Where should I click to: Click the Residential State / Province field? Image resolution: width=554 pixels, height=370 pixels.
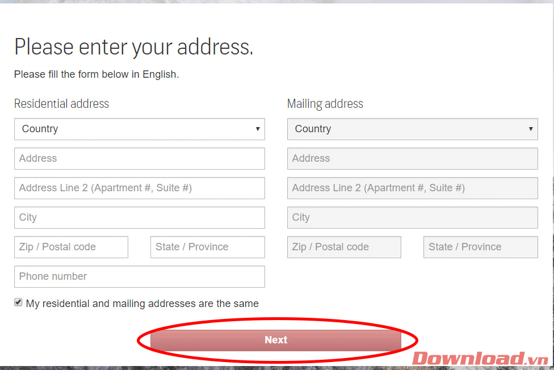pos(207,247)
